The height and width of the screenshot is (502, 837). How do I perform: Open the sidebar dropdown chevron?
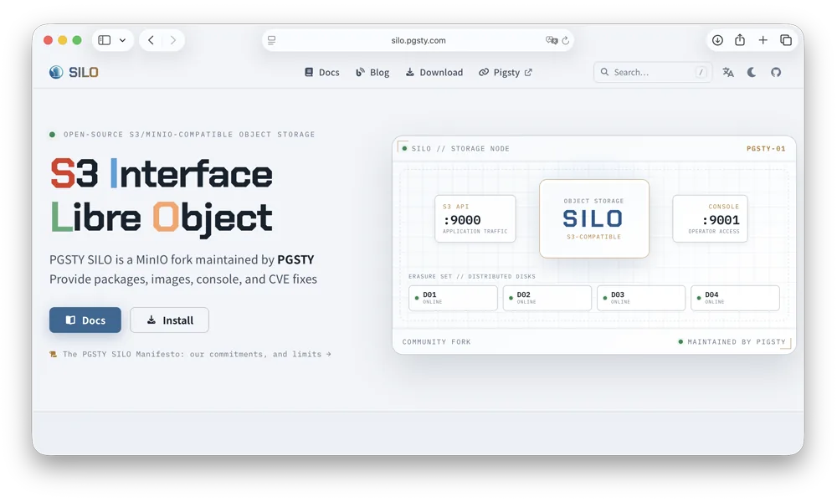coord(122,40)
